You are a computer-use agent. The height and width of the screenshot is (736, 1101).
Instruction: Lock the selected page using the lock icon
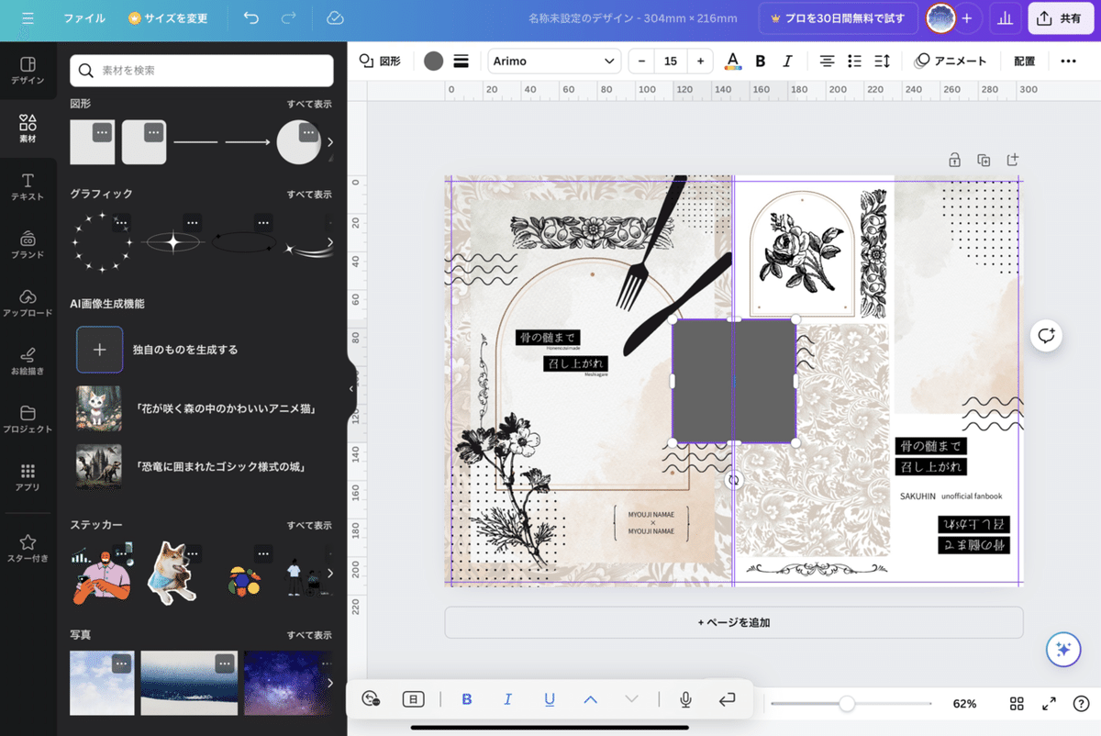click(x=954, y=159)
